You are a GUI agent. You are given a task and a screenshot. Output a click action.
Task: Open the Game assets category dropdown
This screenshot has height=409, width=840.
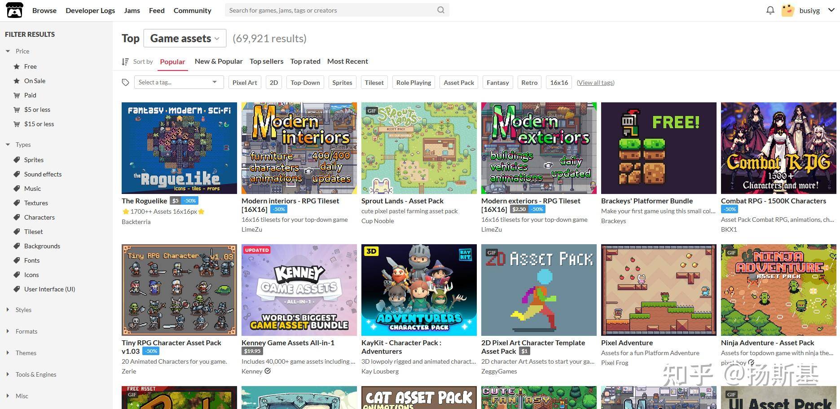point(185,38)
